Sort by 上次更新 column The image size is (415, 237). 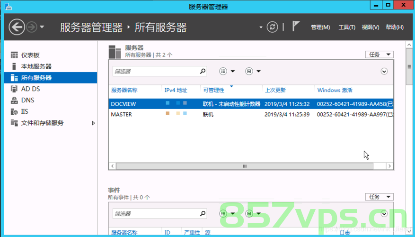[x=275, y=90]
